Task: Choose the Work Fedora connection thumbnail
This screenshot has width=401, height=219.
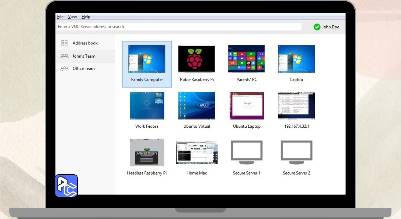Action: click(x=147, y=106)
